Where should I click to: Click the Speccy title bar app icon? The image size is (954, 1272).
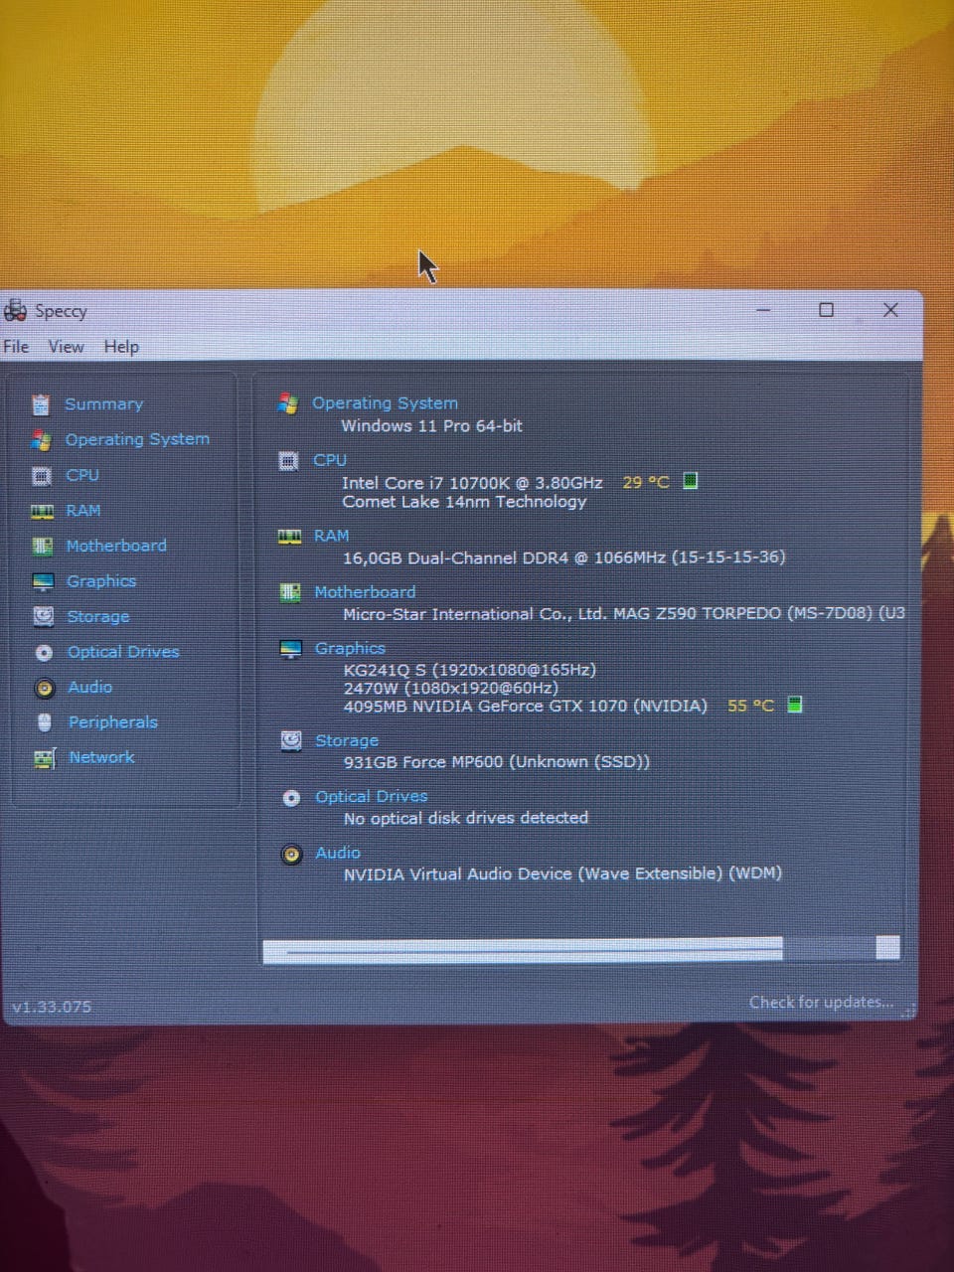click(x=16, y=311)
